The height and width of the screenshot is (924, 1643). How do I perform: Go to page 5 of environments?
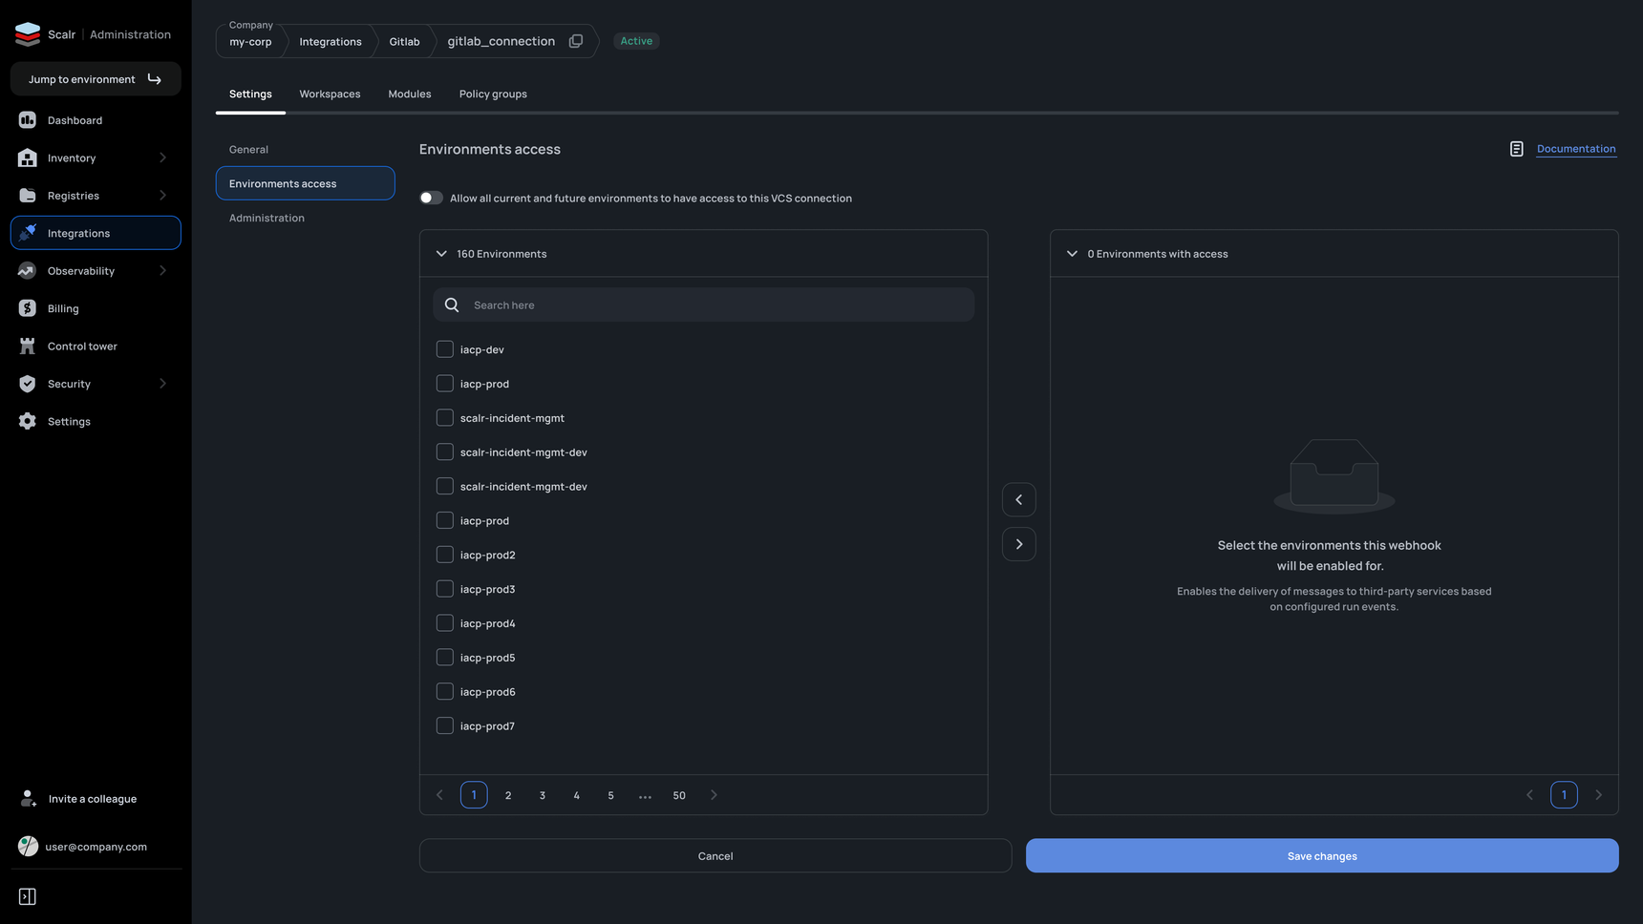click(611, 795)
